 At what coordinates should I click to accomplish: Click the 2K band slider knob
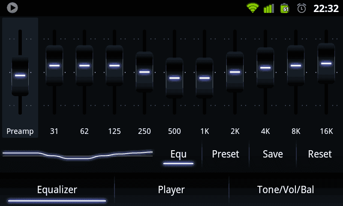click(235, 72)
